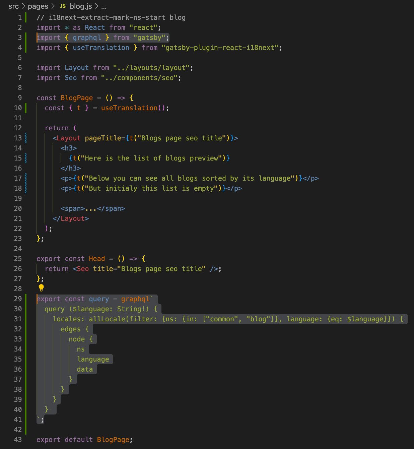The height and width of the screenshot is (449, 414).
Task: Click the opening h3 tag on line 14
Action: [x=69, y=148]
